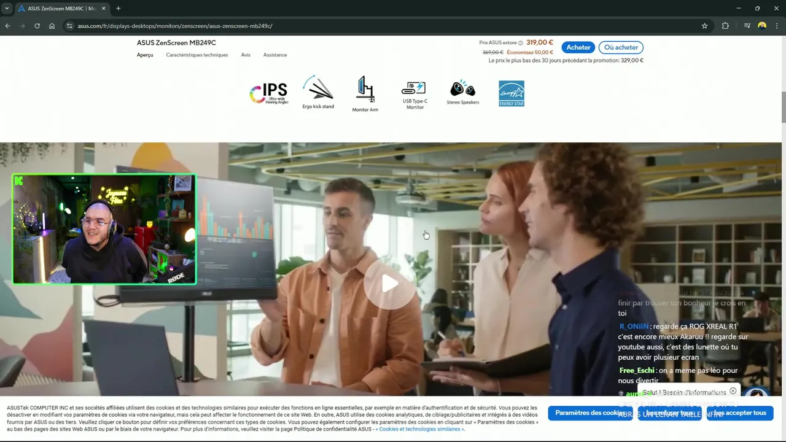The image size is (786, 442).
Task: Click the streamer webcam overlay
Action: click(104, 229)
